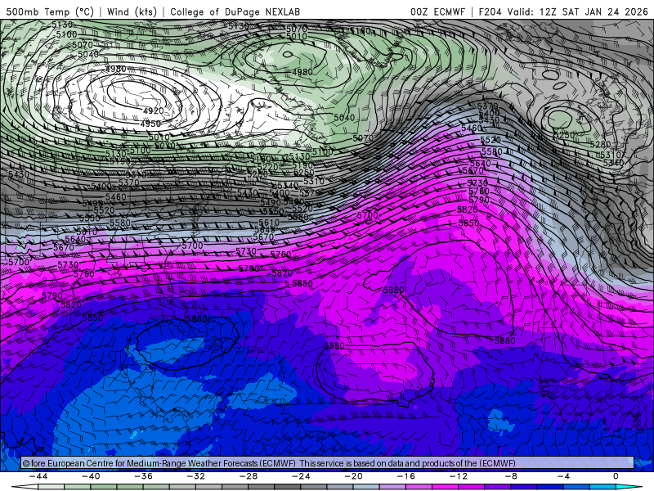Image resolution: width=654 pixels, height=491 pixels.
Task: Select the -4 color bar label
Action: tap(564, 476)
